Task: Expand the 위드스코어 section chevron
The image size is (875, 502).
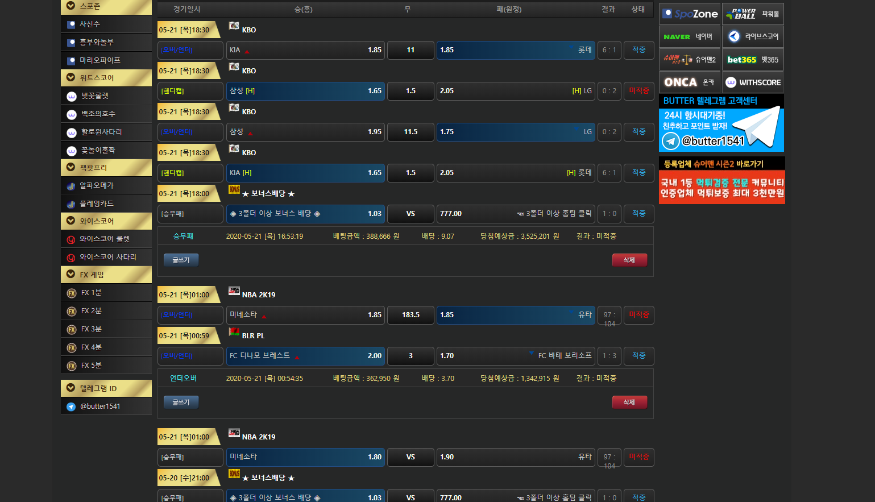Action: 71,77
